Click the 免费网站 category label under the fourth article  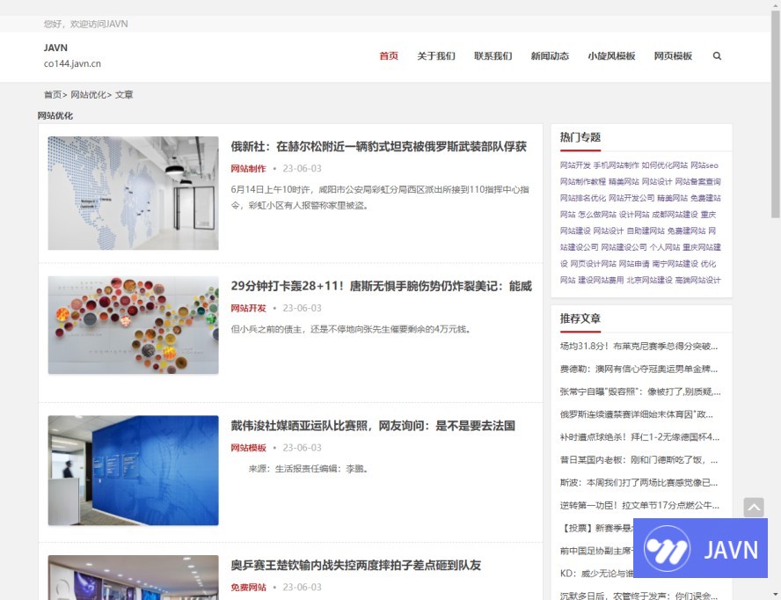coord(249,587)
